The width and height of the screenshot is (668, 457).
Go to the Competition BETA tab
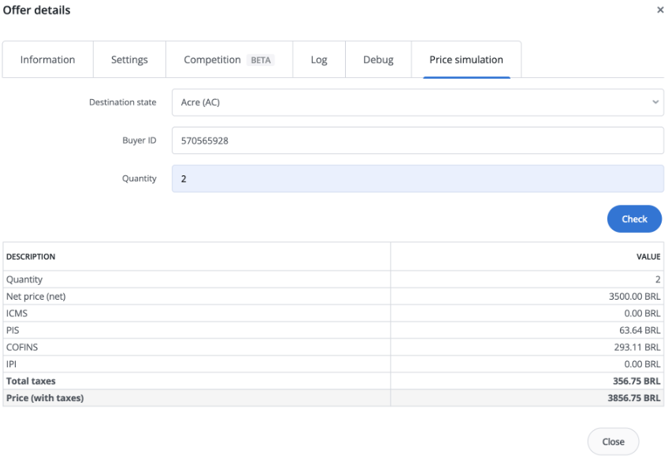(x=228, y=60)
